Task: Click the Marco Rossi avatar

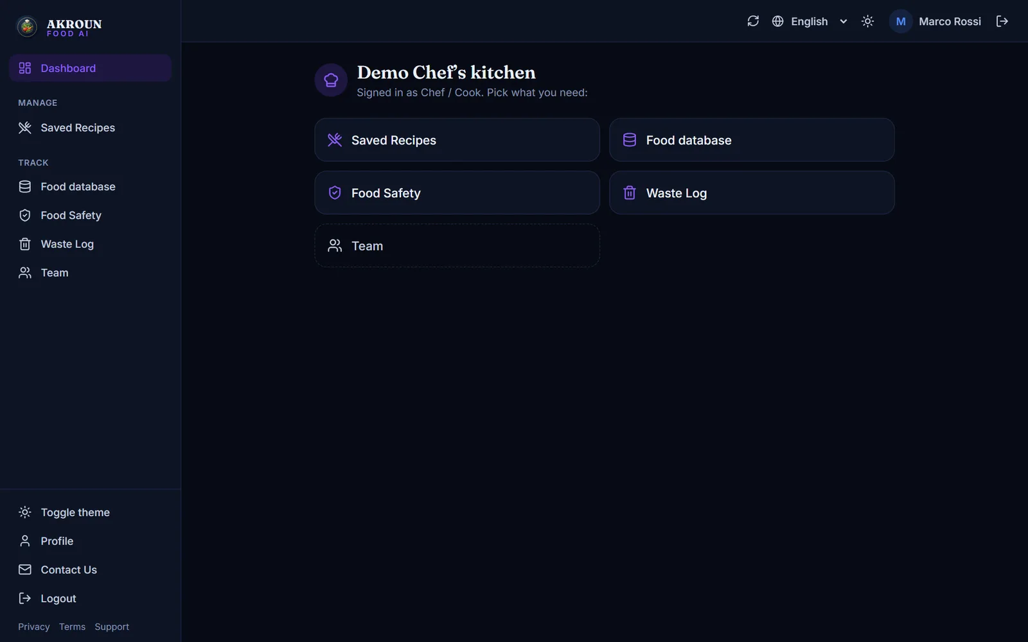Action: (901, 21)
